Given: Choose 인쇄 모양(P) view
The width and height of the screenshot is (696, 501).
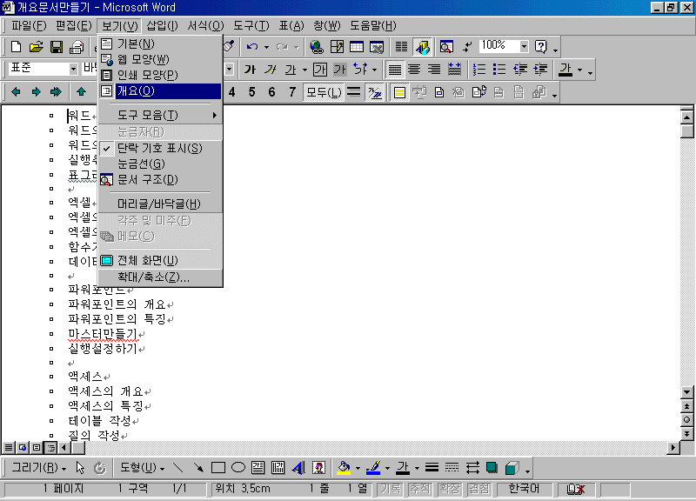Looking at the screenshot, I should coord(160,75).
